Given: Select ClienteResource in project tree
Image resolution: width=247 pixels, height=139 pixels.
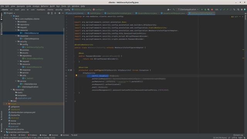Looking at the screenshot, I should [31, 33].
